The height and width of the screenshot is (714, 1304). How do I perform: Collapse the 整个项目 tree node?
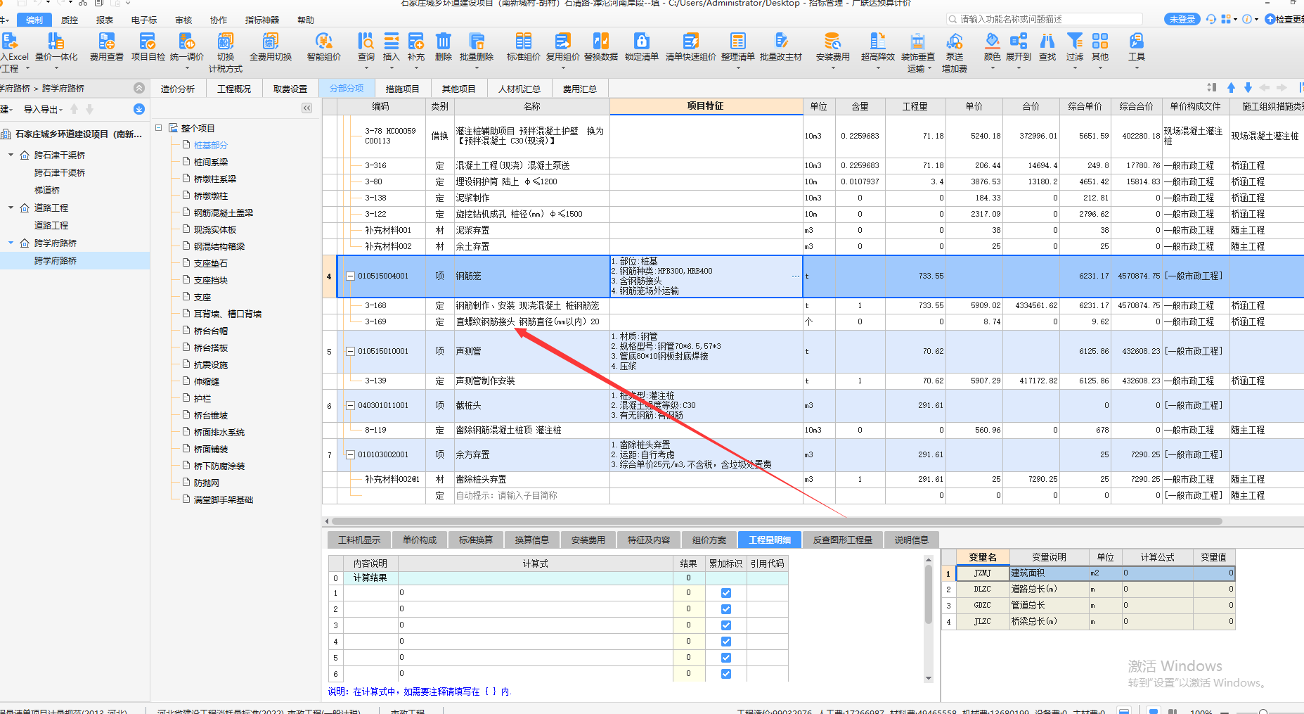click(x=159, y=128)
